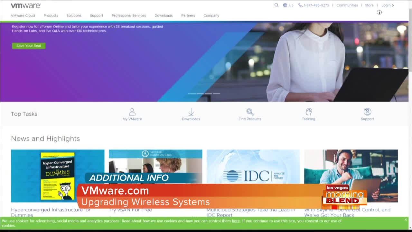Select the second carousel slide indicator
Image resolution: width=412 pixels, height=232 pixels.
pyautogui.click(x=200, y=93)
